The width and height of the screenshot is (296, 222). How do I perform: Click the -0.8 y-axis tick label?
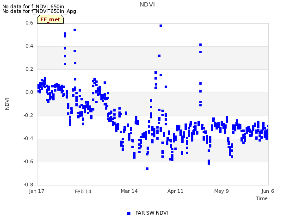28,185
